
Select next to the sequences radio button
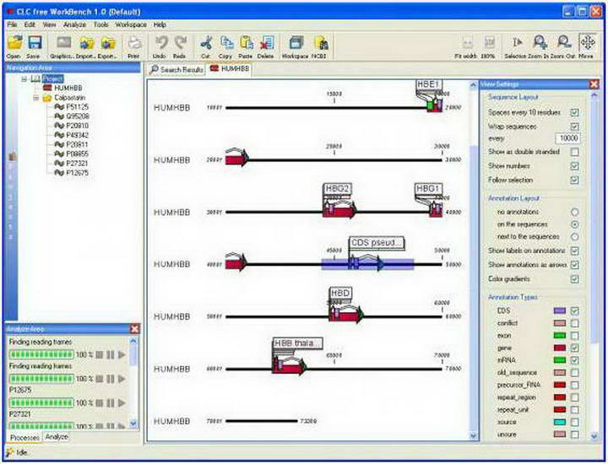click(x=575, y=237)
